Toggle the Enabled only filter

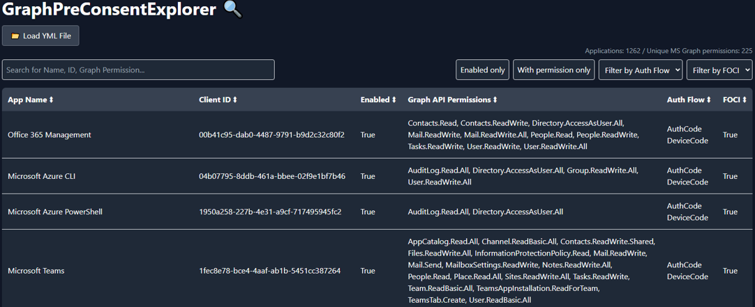482,70
